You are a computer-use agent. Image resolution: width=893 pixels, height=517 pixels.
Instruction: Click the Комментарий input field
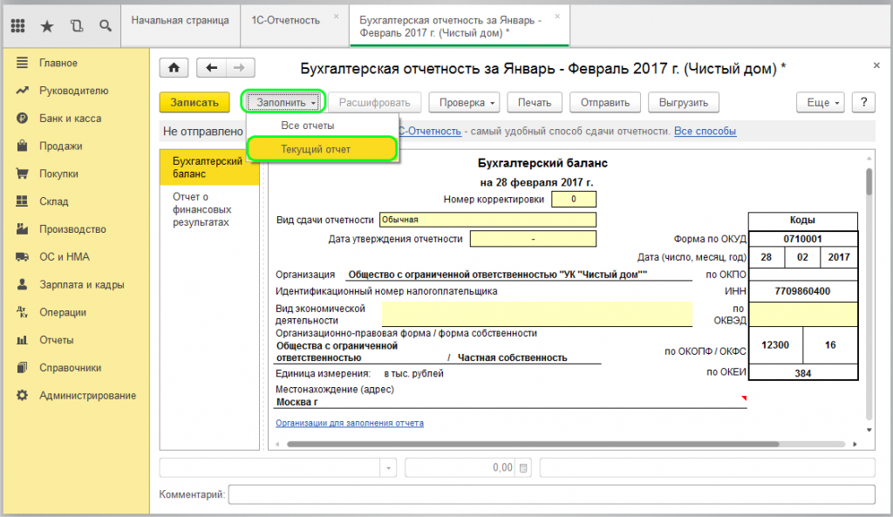coord(552,494)
